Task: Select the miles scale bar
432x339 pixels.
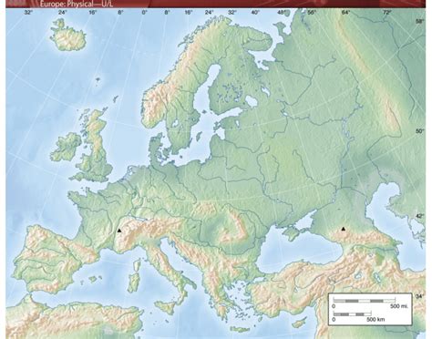Action: 364,301
